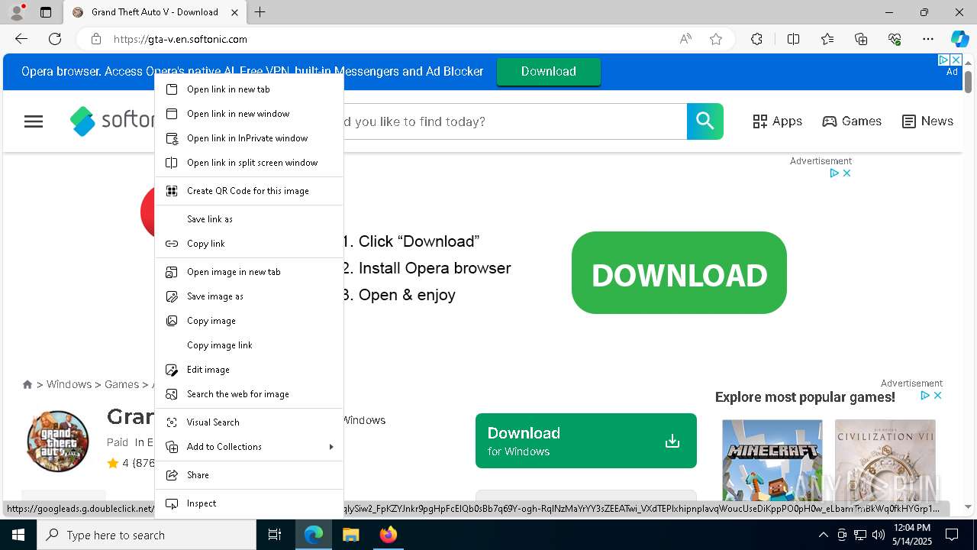
Task: Select Edit image entry
Action: [249, 370]
